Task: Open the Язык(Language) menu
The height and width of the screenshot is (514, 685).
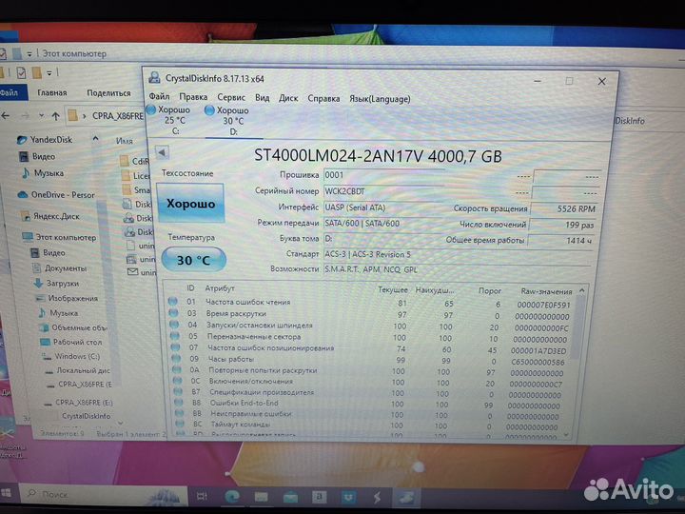Action: (x=380, y=98)
